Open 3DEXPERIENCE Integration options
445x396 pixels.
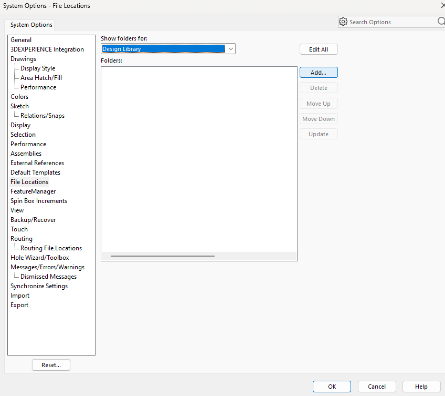(47, 49)
